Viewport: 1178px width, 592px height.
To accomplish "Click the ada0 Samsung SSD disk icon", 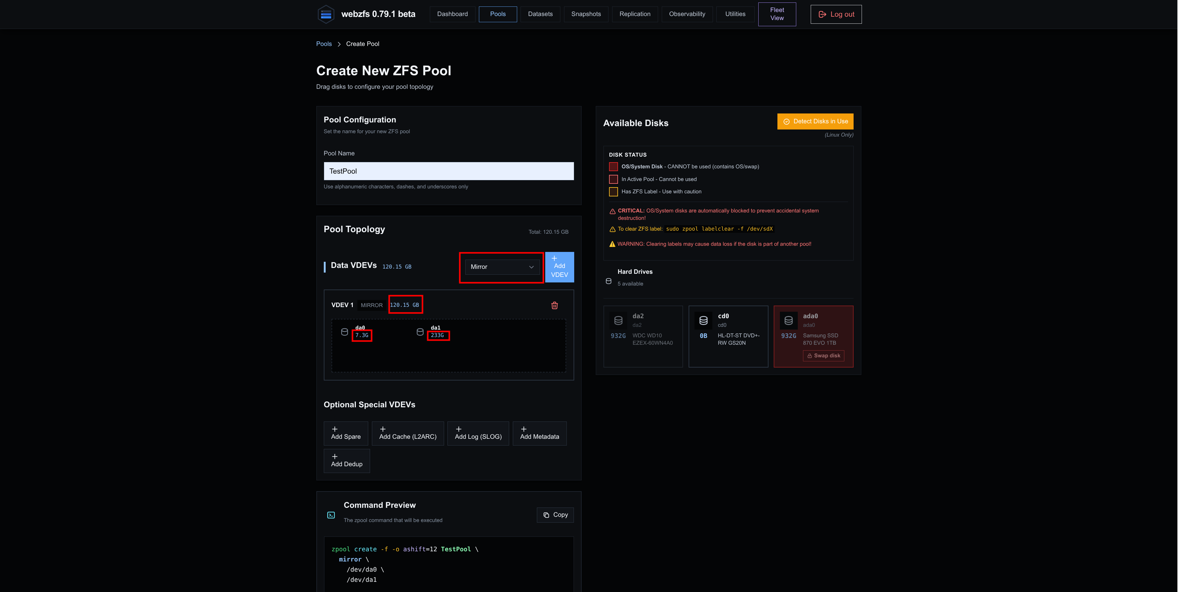I will tap(789, 320).
